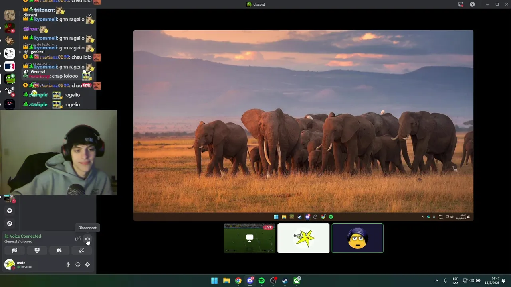Open Discover servers compass icon
The height and width of the screenshot is (287, 511).
click(10, 224)
